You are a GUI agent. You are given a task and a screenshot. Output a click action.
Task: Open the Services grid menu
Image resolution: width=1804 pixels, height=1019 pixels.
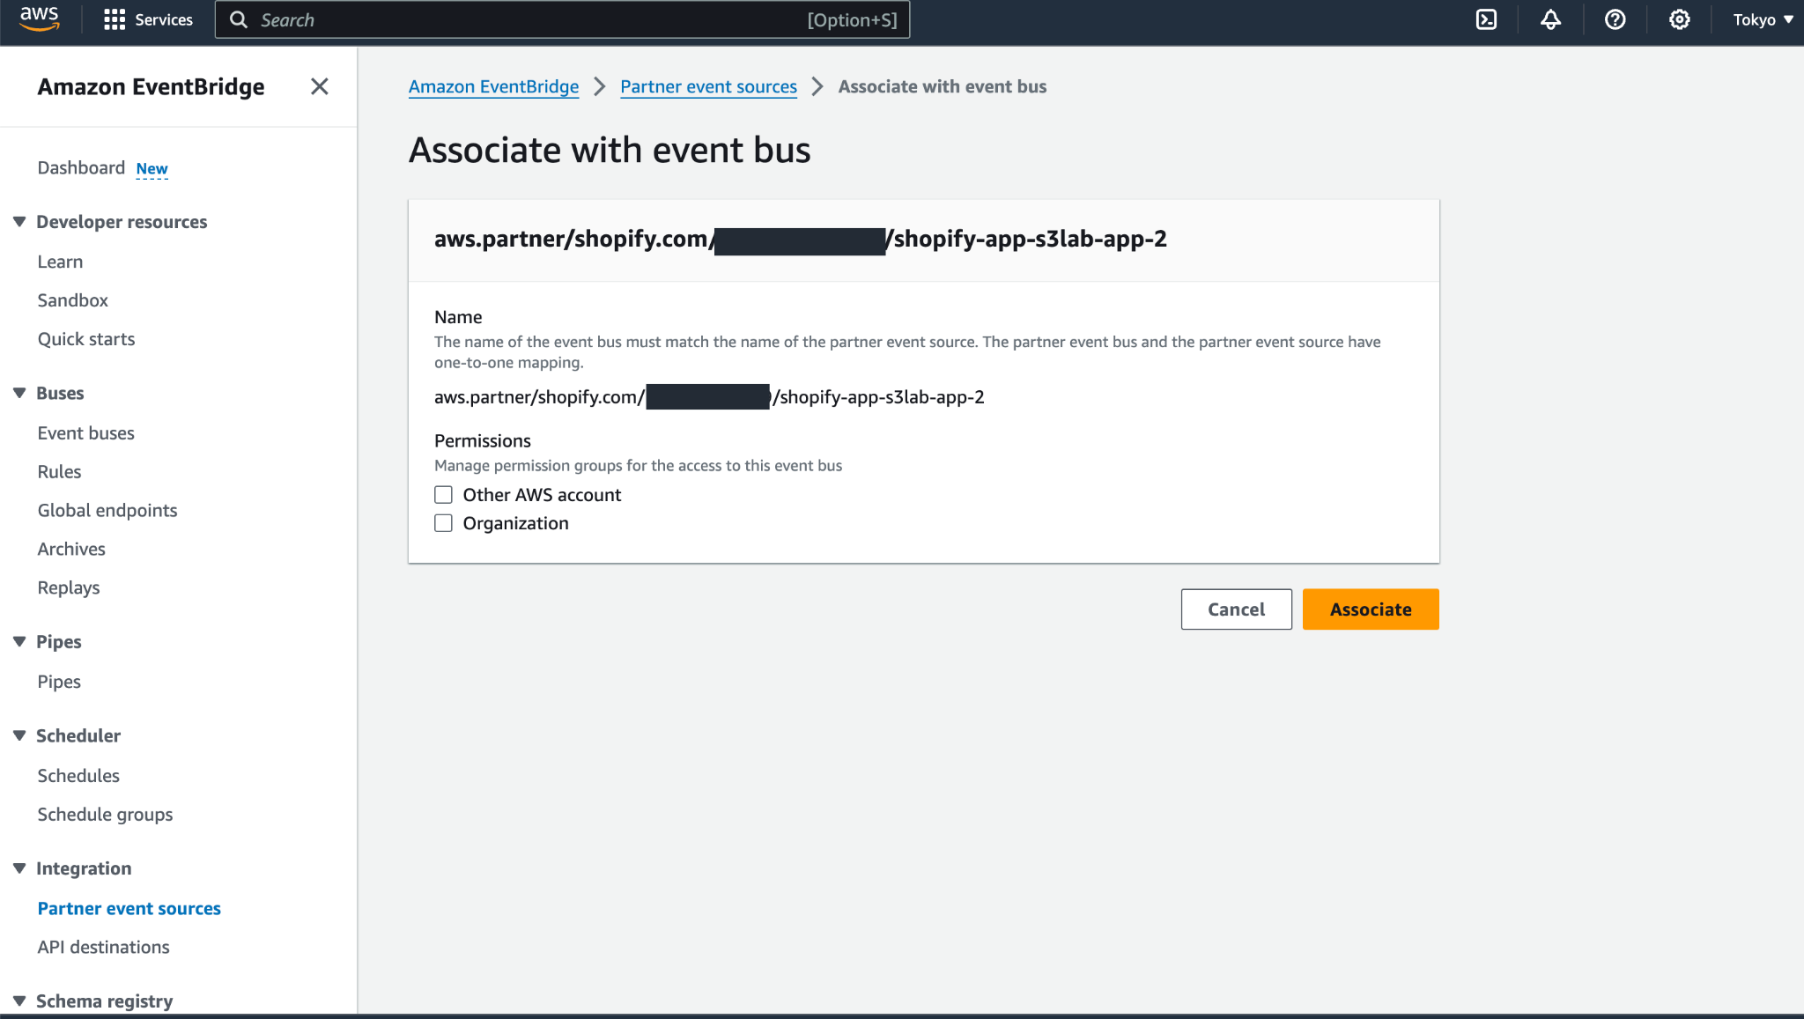pos(148,19)
